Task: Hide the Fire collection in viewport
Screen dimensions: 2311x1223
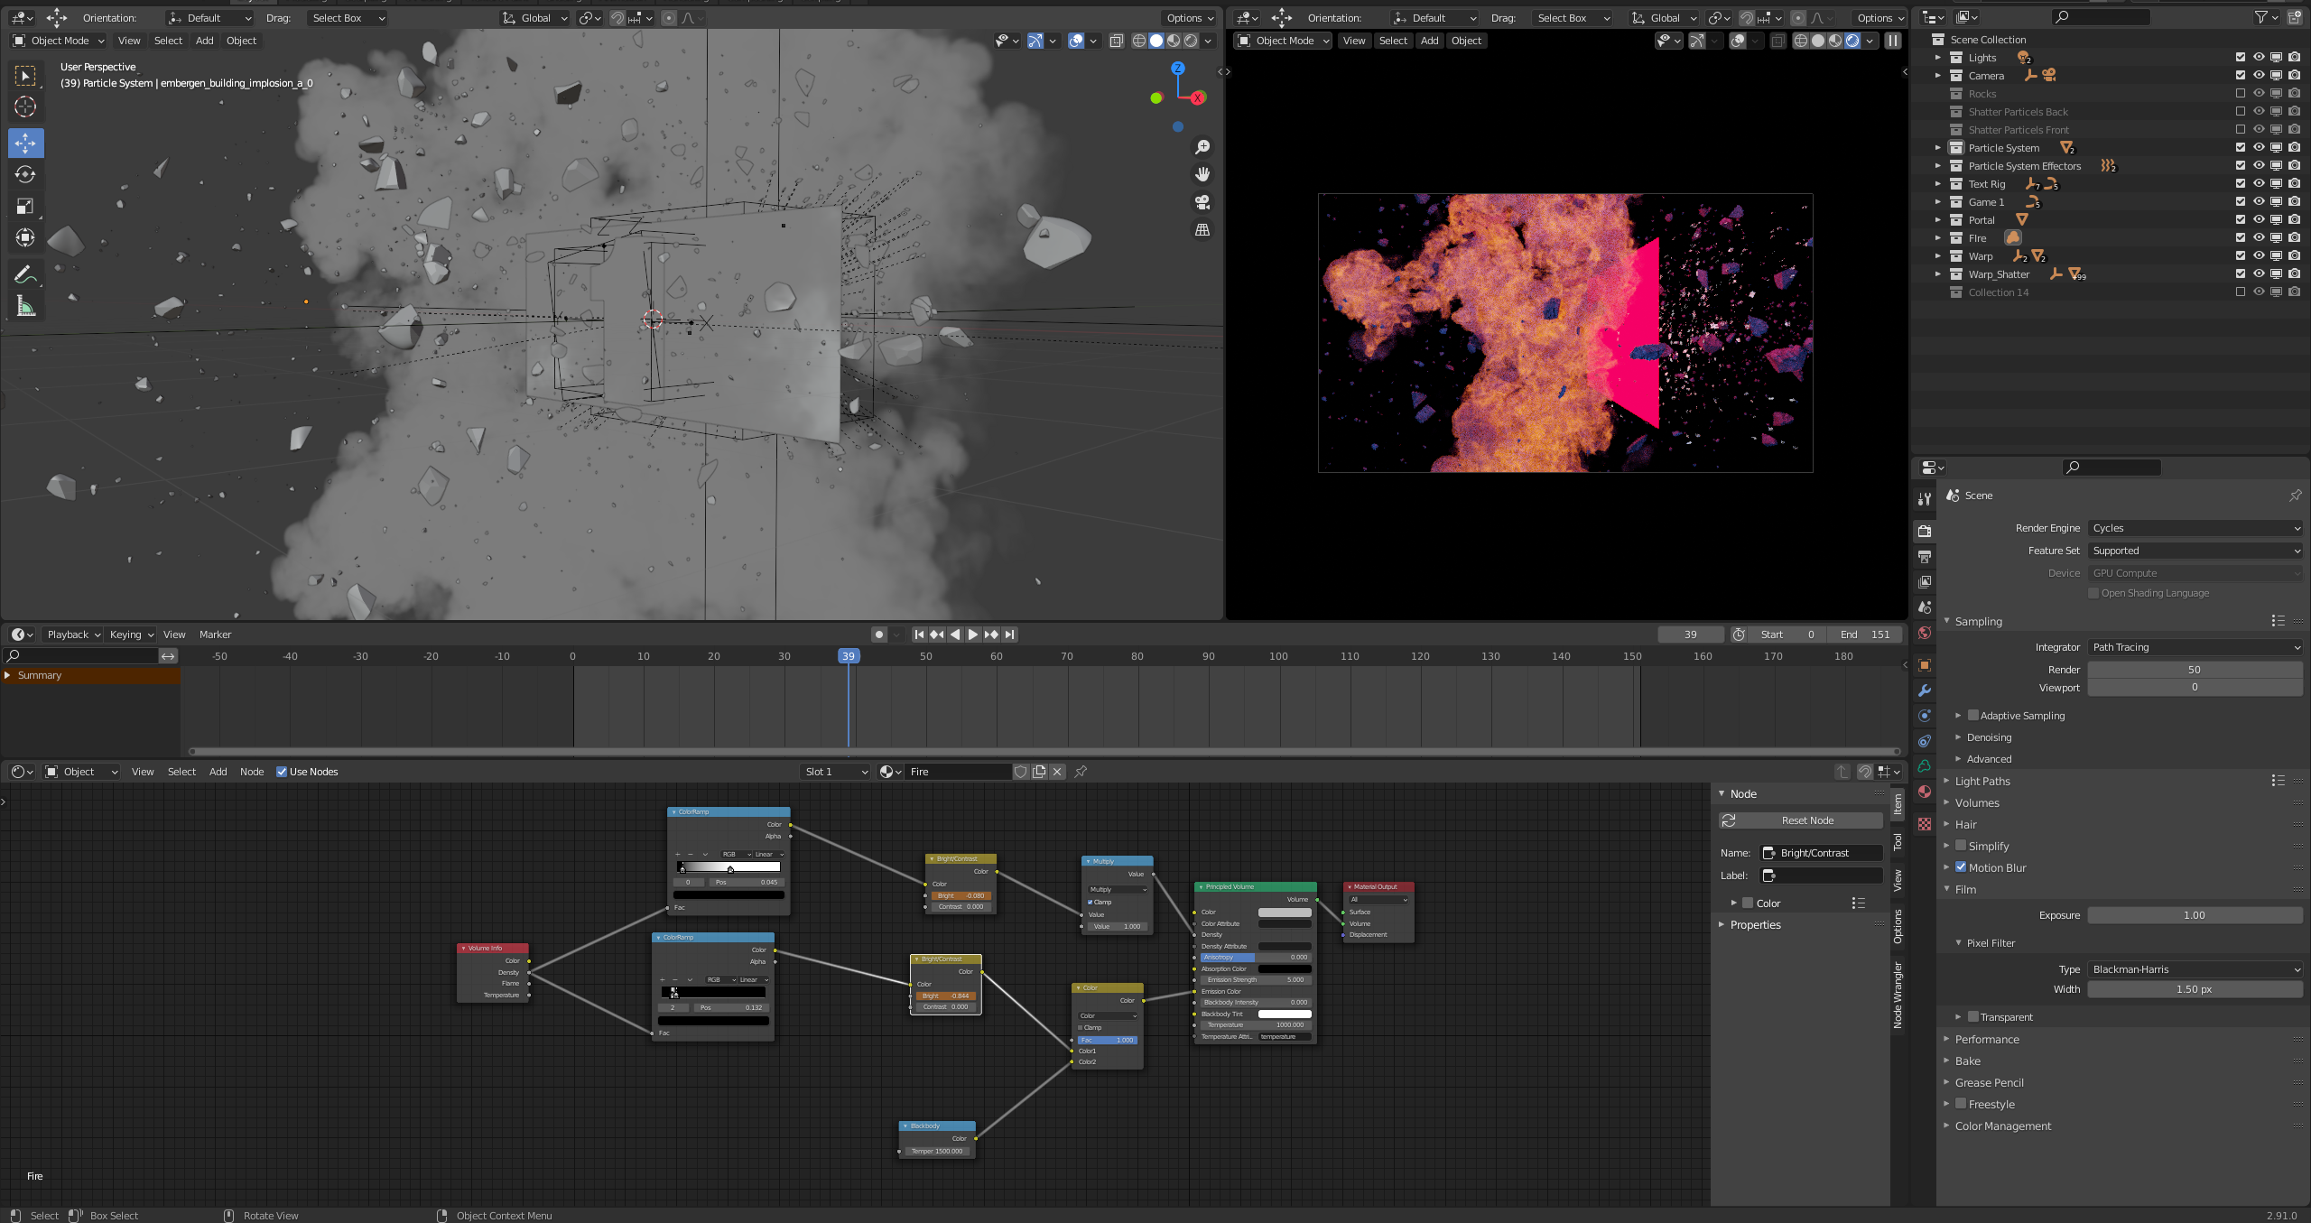Action: 2259,238
